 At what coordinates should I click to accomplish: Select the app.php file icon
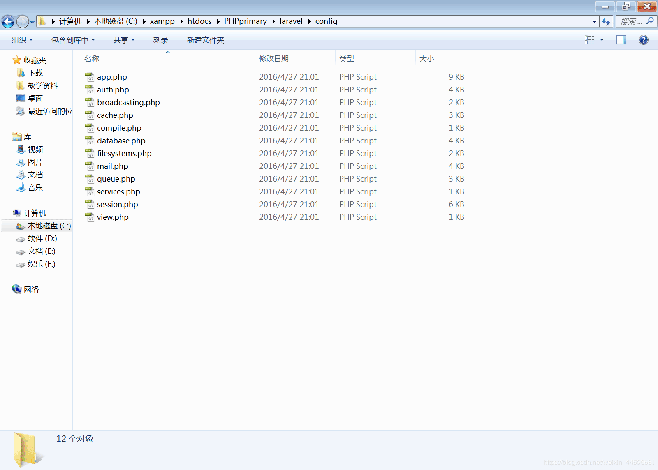(89, 77)
